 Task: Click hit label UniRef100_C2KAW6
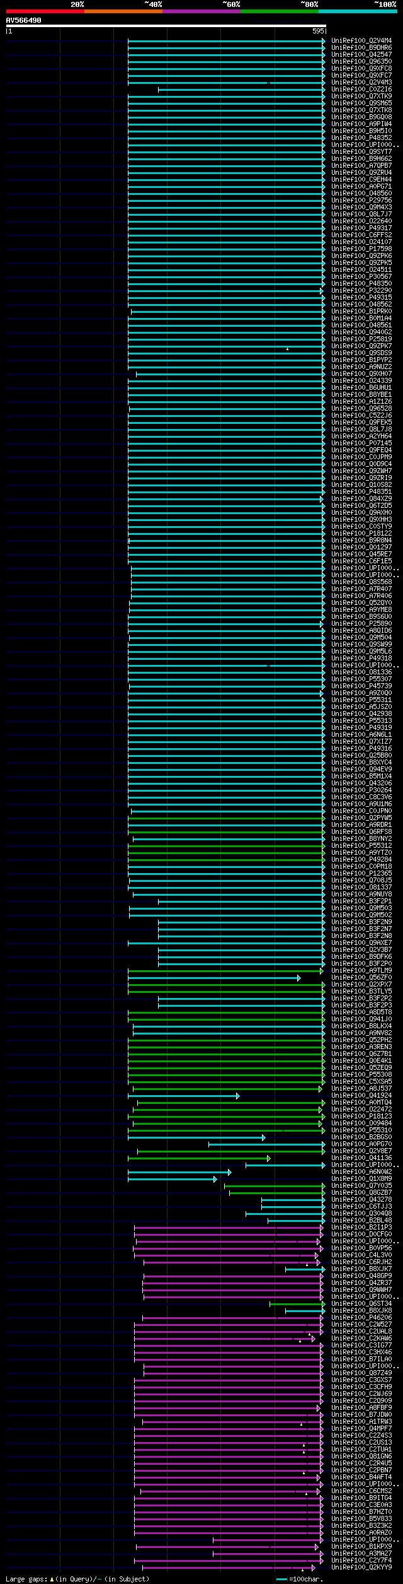coord(361,1339)
